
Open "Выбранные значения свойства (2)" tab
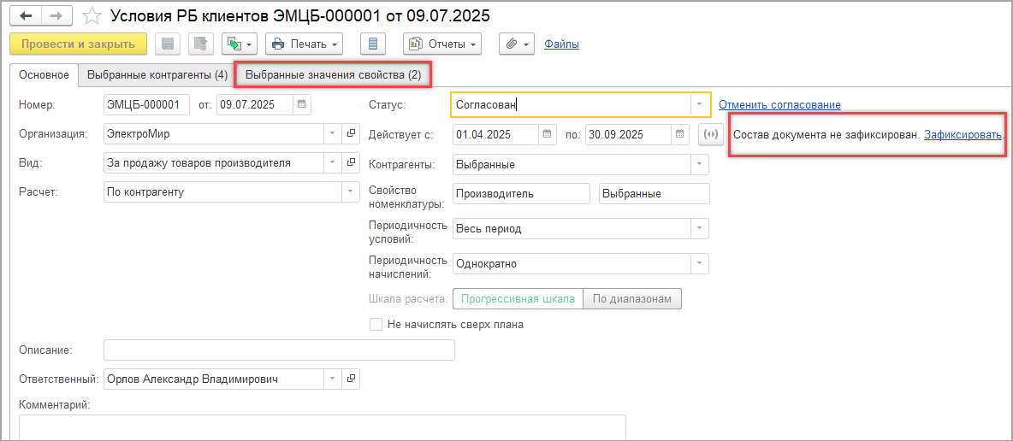point(333,75)
